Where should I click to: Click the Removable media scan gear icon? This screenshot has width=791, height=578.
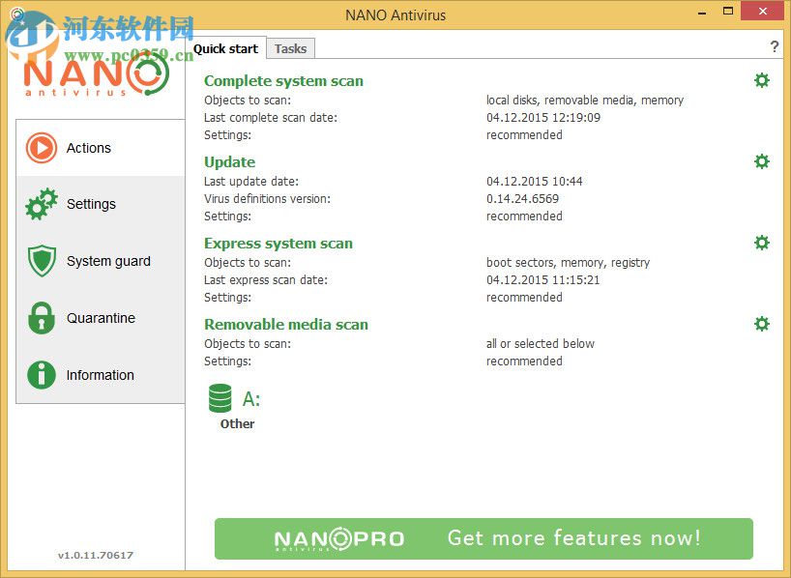point(762,324)
